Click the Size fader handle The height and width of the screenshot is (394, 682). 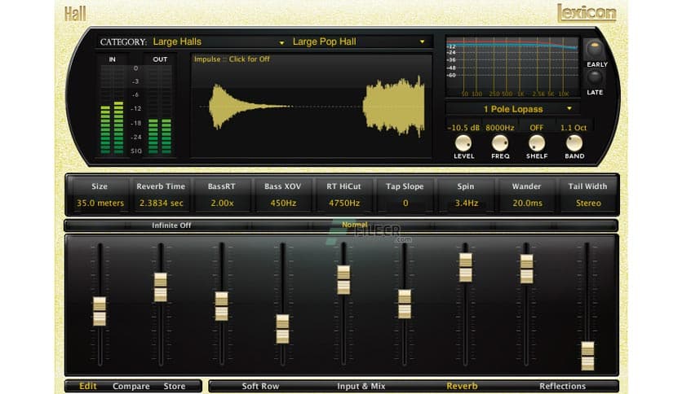coord(100,311)
